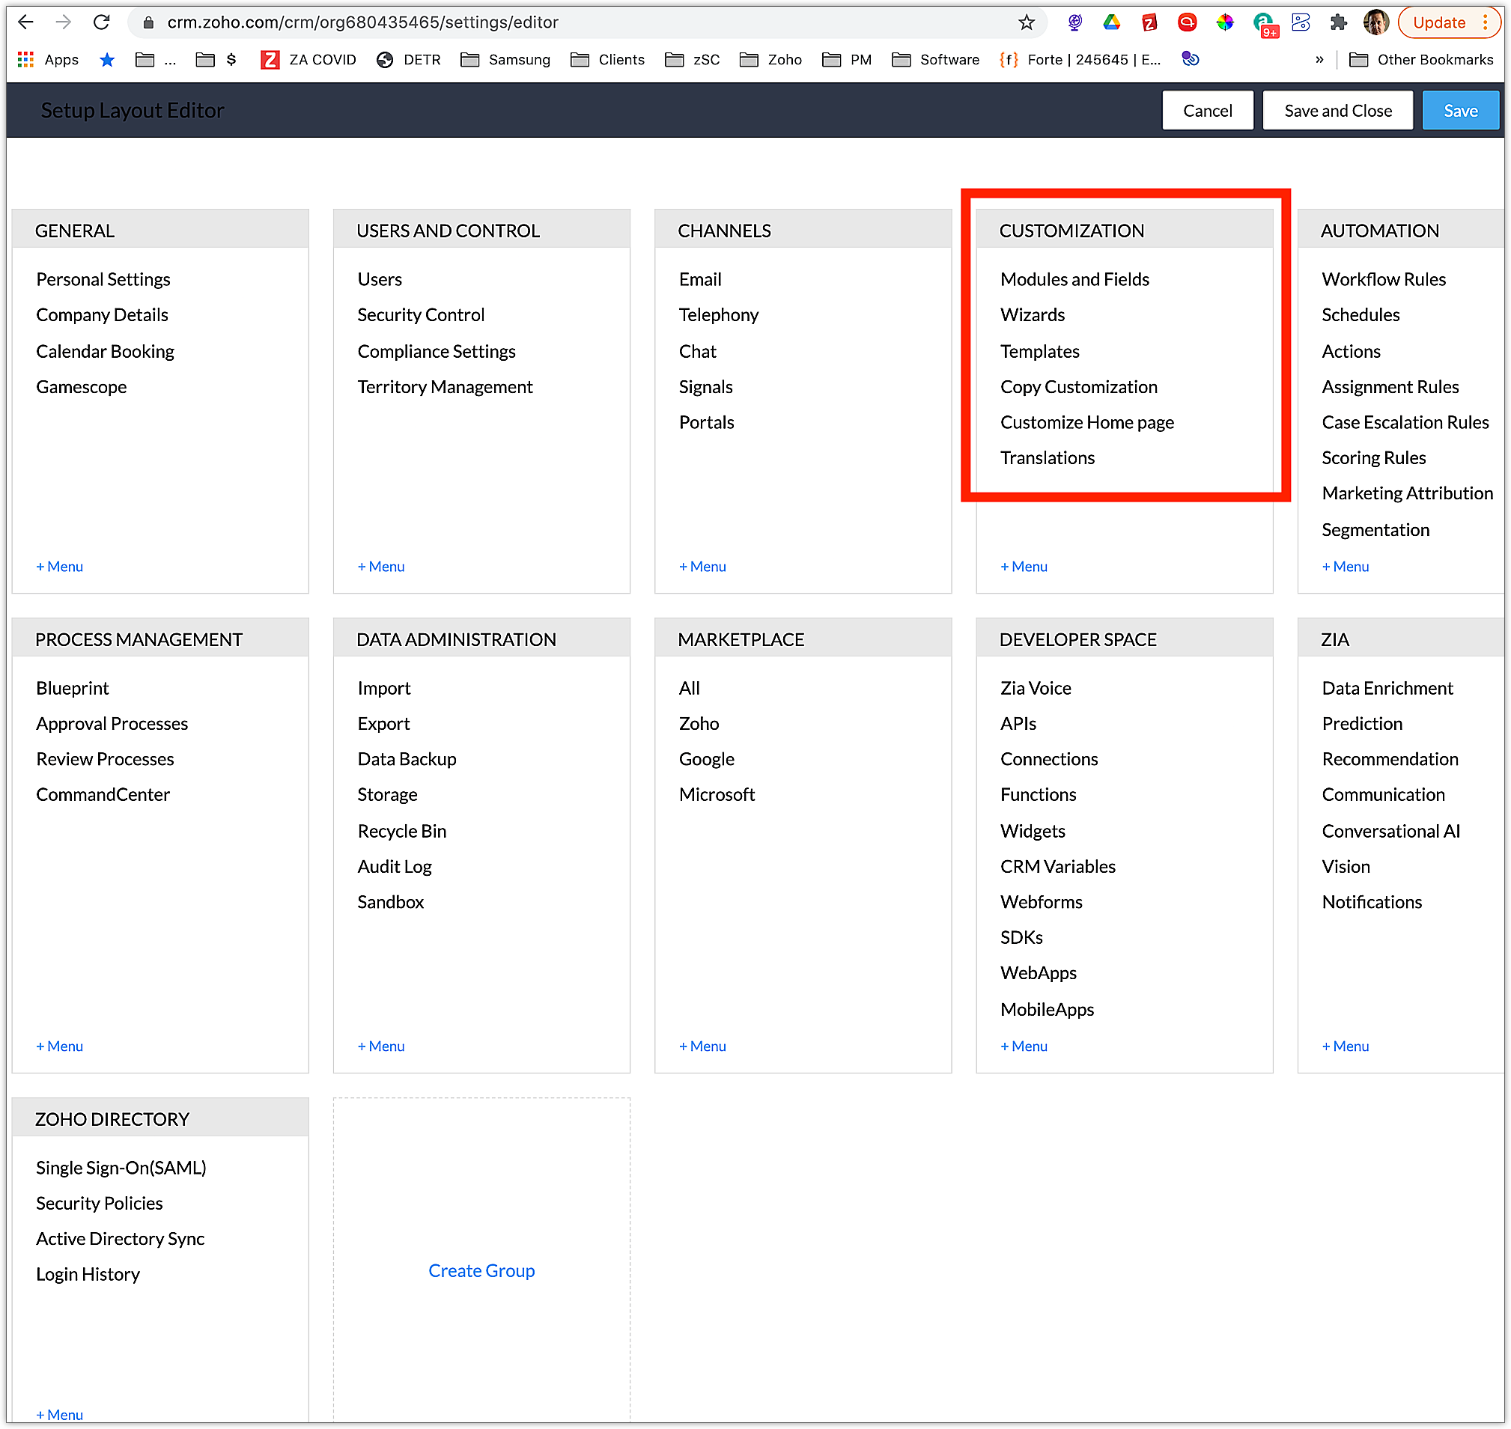Click the browser back arrow

(26, 22)
